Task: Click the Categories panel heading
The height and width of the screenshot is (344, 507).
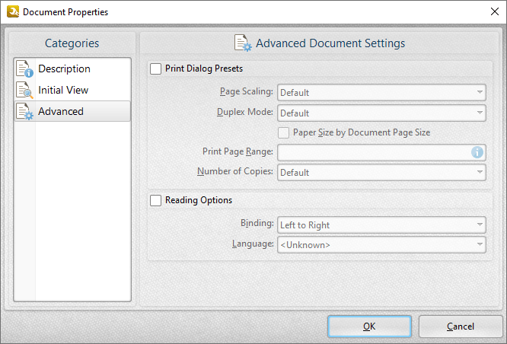Action: [x=72, y=43]
